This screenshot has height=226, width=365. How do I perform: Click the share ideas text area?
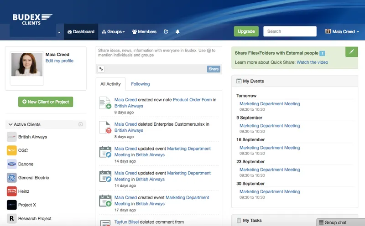[159, 55]
